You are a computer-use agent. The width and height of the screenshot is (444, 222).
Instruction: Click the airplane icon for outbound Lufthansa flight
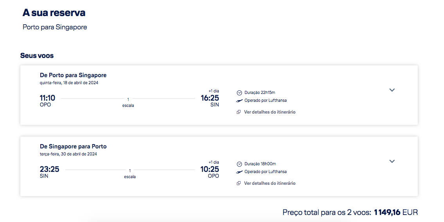239,101
